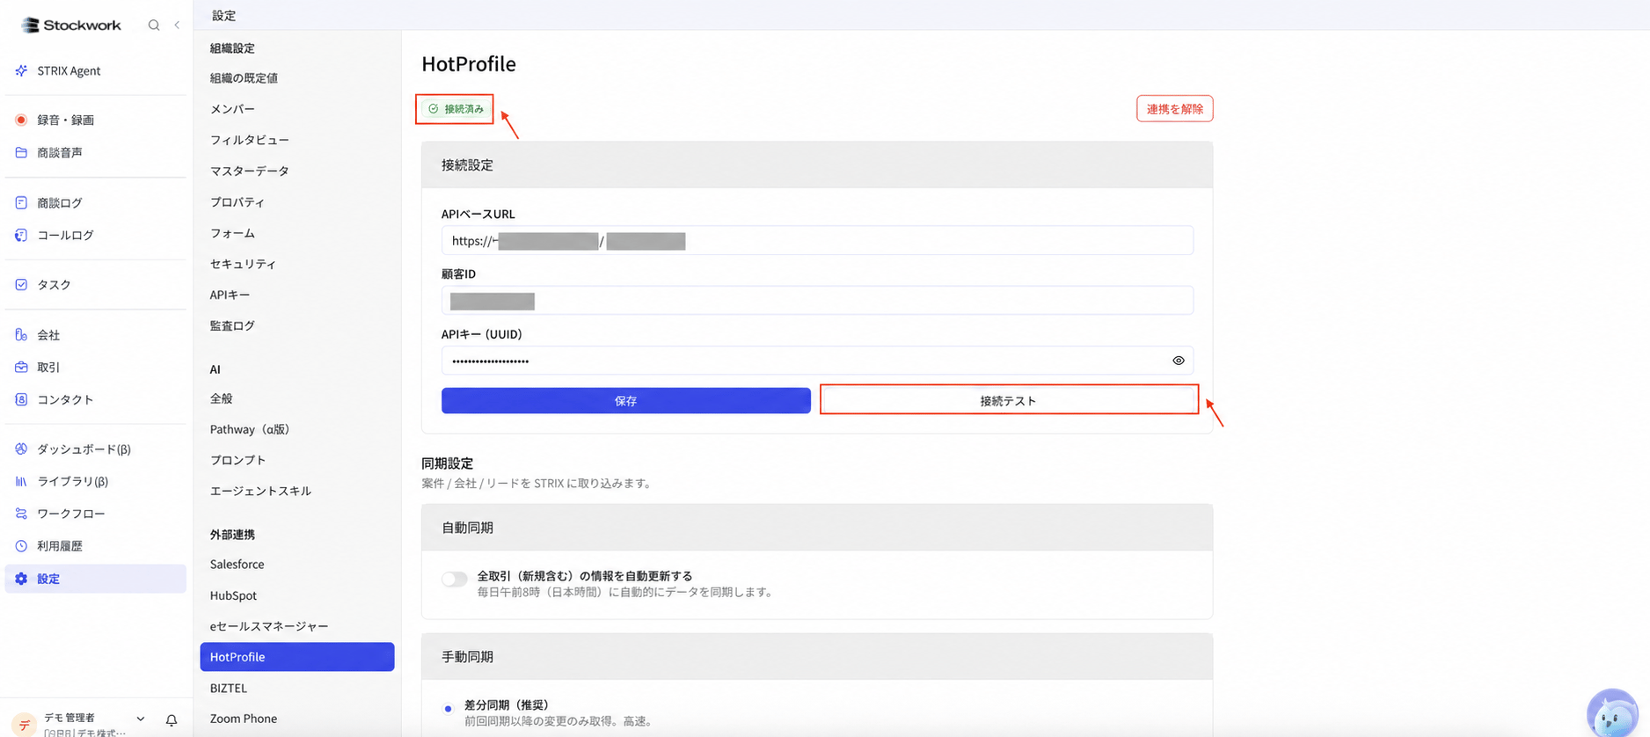1650x737 pixels.
Task: Click the 保存 save button
Action: point(626,400)
